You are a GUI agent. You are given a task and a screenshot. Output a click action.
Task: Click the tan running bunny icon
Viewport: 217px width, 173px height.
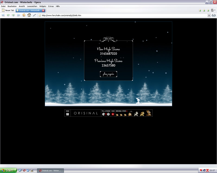pos(142,114)
